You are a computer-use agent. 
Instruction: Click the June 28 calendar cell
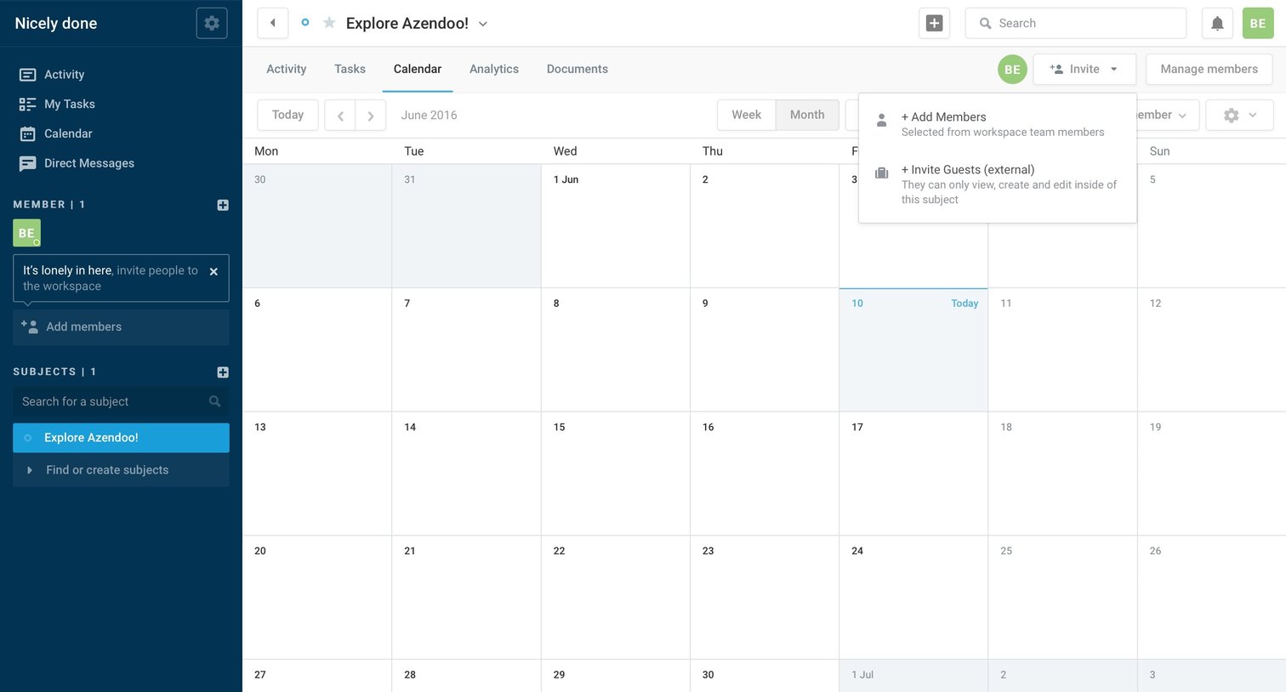pos(466,676)
